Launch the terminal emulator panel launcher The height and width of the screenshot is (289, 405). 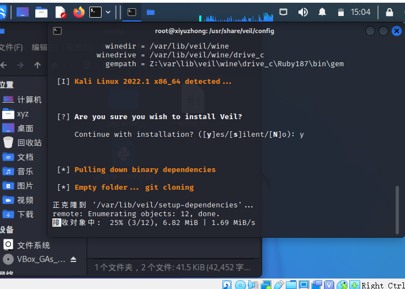(x=95, y=12)
